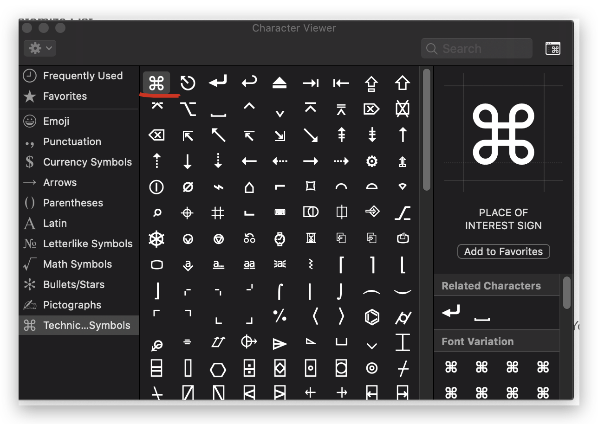Open the Favorites category

[78, 96]
